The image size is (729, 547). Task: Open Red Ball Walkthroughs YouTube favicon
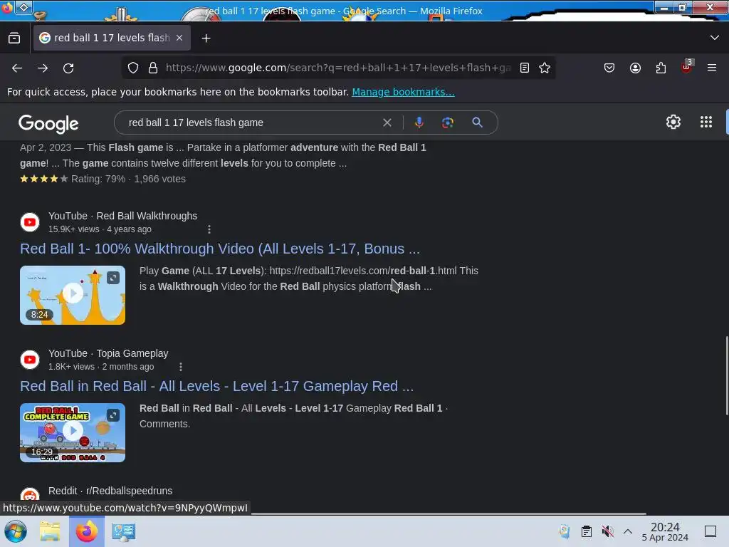tap(30, 222)
